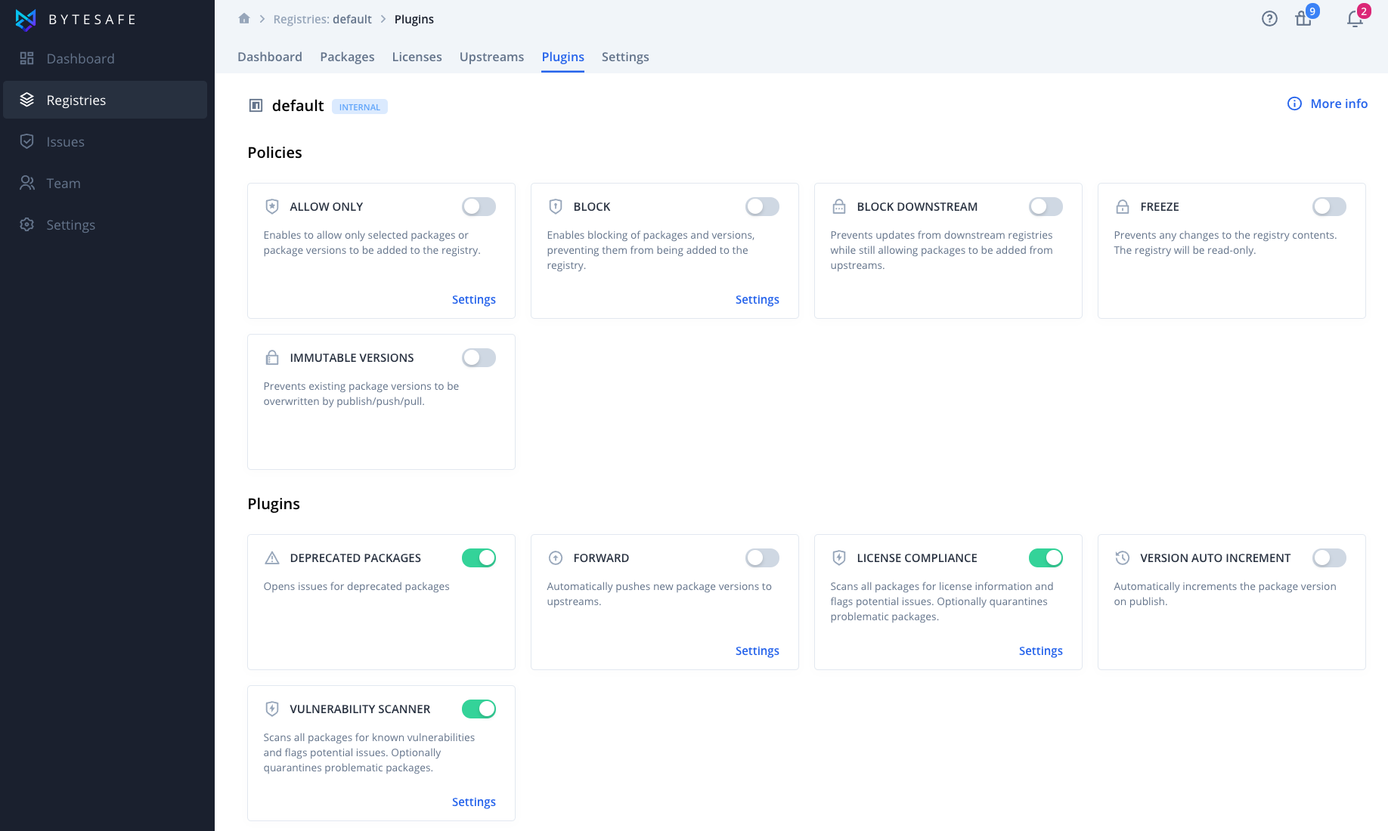Click the Immutable Versions lock icon
This screenshot has width=1388, height=831.
coord(272,357)
